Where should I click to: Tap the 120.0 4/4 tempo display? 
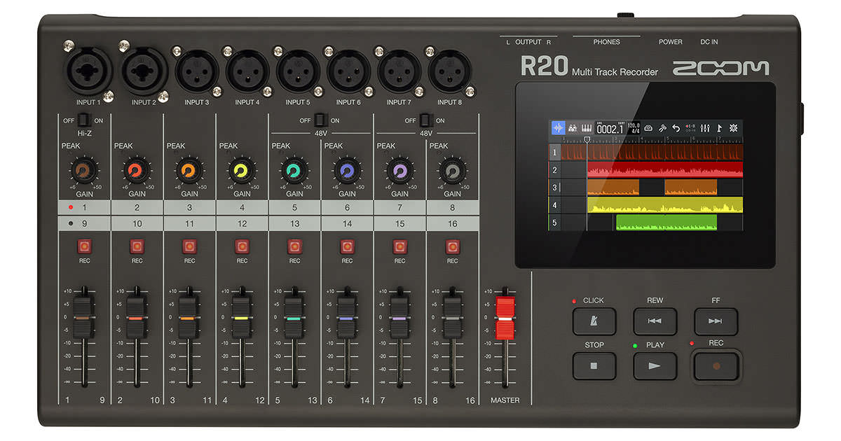click(x=633, y=128)
